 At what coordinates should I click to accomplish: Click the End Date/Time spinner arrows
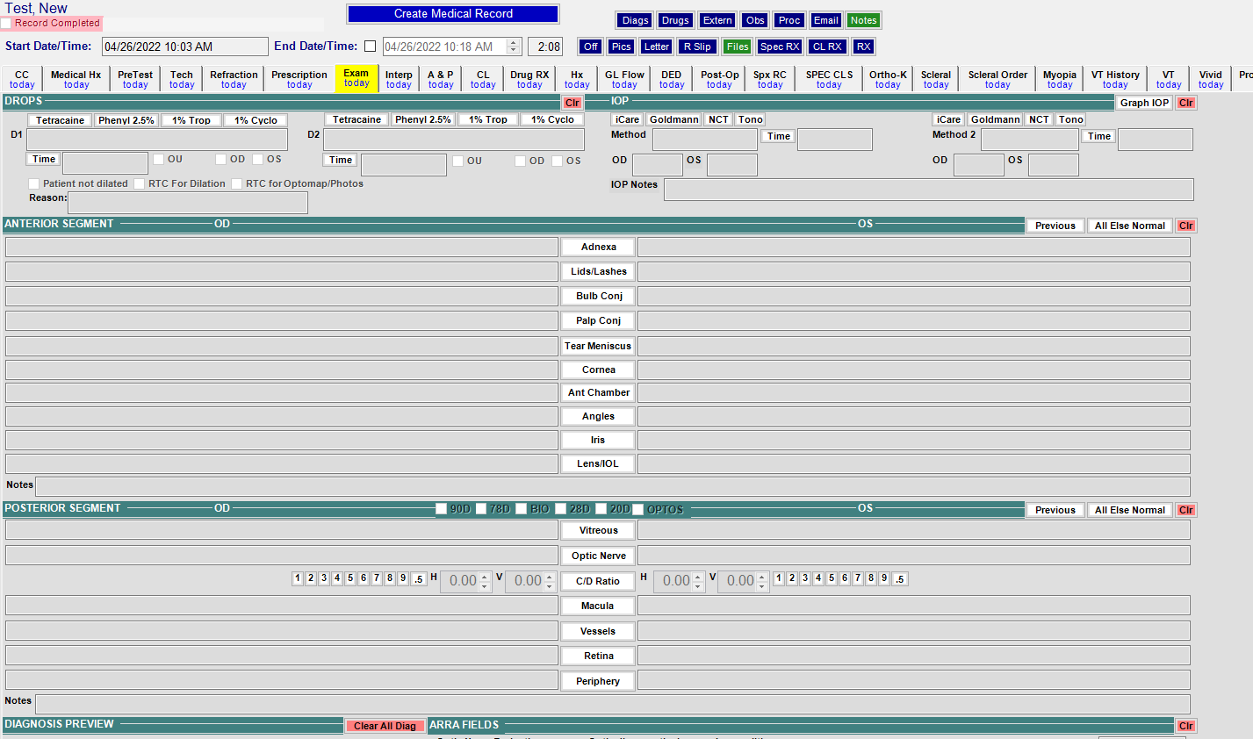(x=515, y=47)
